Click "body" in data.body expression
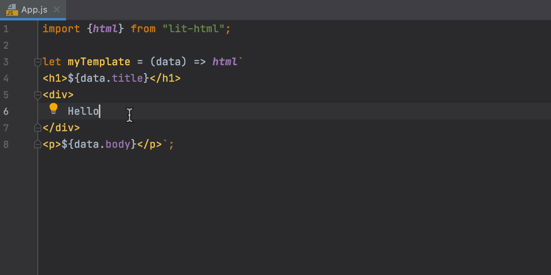 click(118, 144)
